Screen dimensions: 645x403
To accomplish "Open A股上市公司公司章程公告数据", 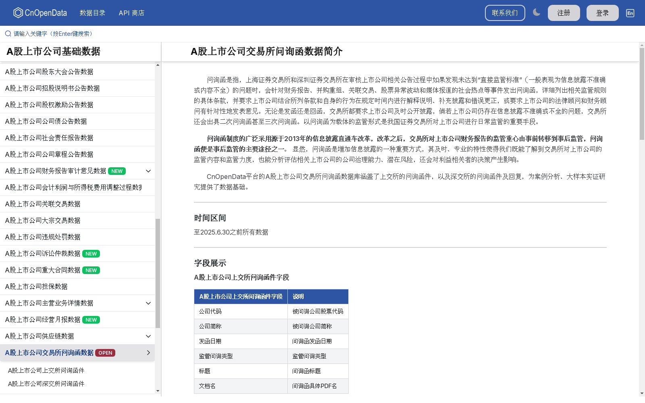I will click(77, 154).
